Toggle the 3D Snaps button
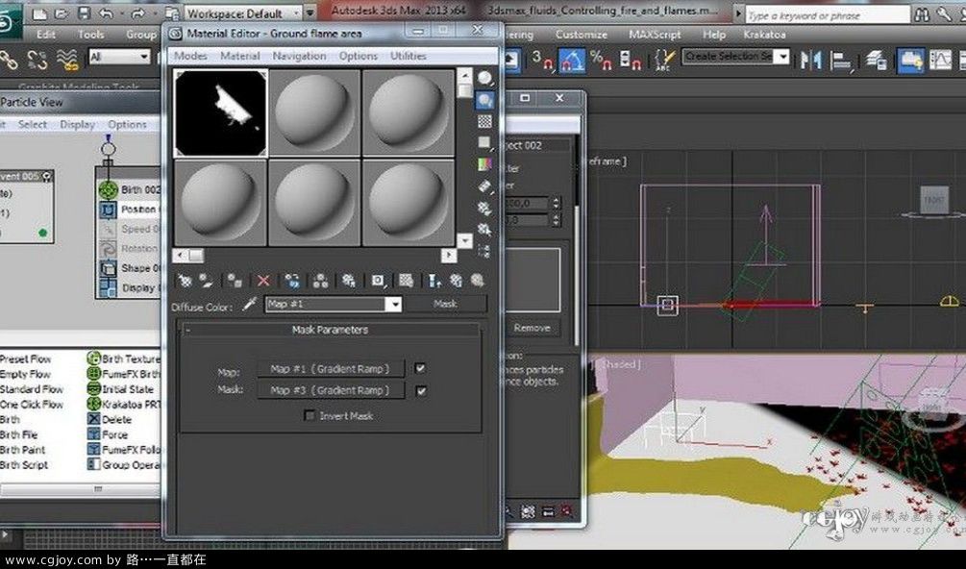 542,60
